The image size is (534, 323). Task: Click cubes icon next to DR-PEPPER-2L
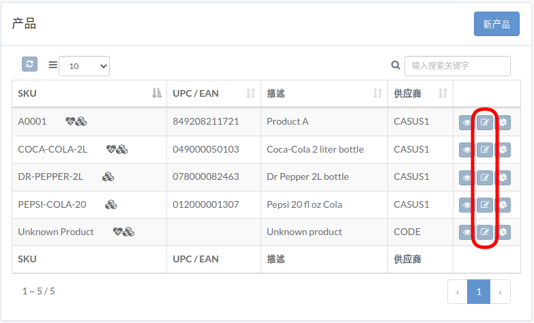[108, 176]
